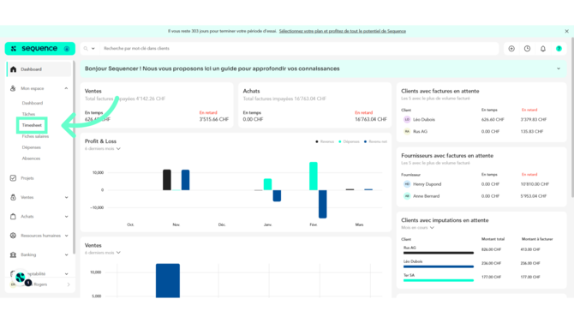Click the '10'810.00 CHF' supplier amount
This screenshot has width=574, height=323.
(535, 184)
